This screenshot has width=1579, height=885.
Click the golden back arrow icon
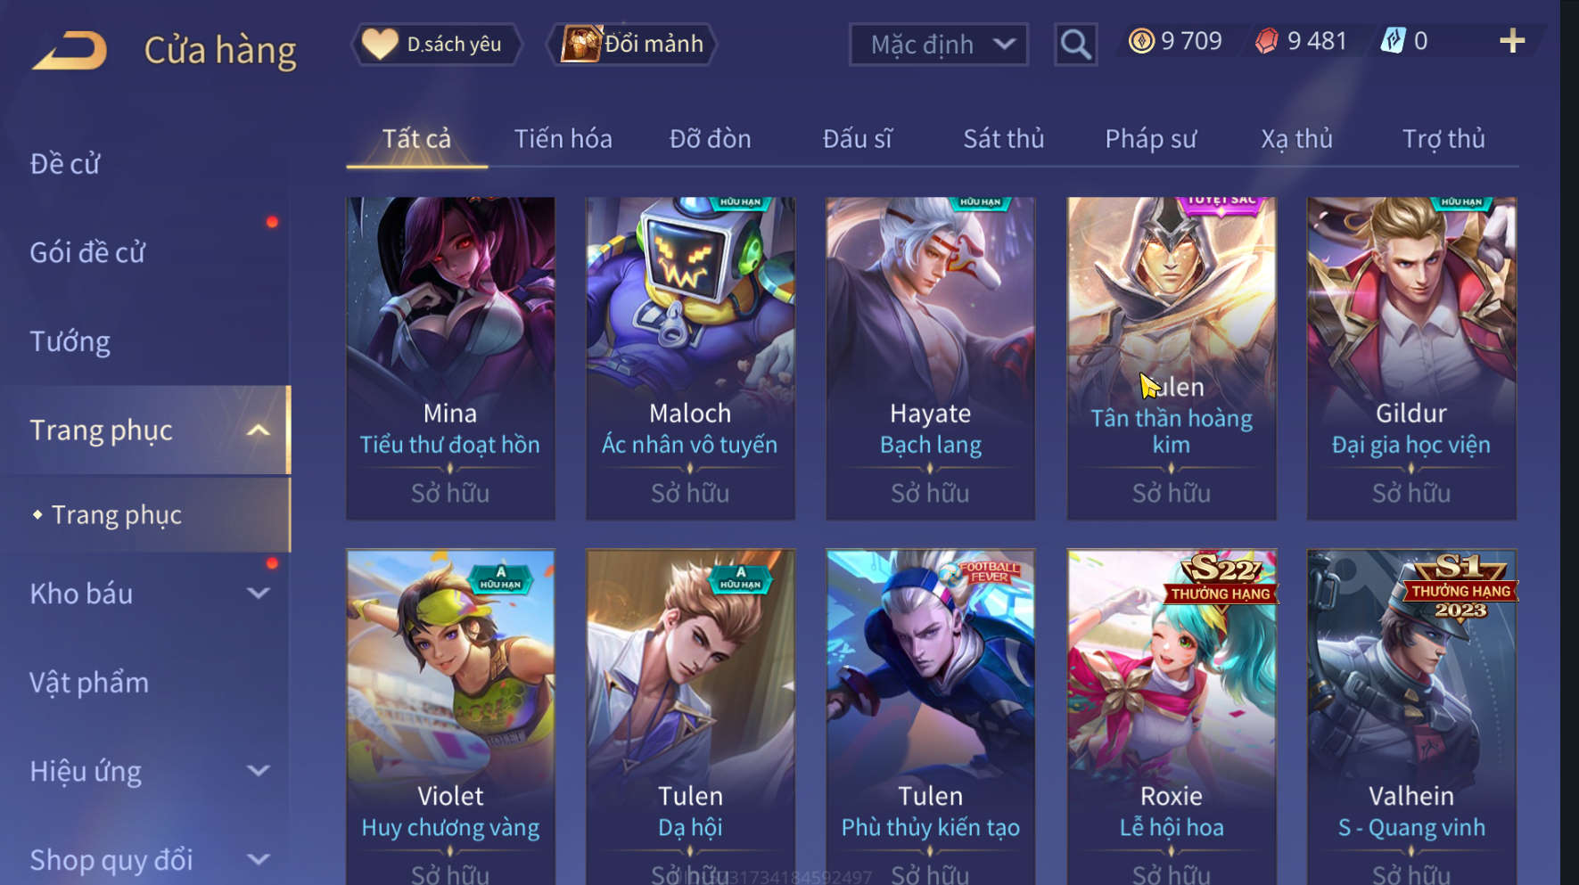pos(70,51)
